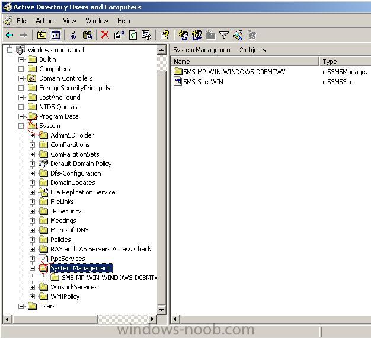Viewport: 371px width, 338px height.
Task: Select RAS and IAS Servers Access Check
Action: tap(101, 249)
